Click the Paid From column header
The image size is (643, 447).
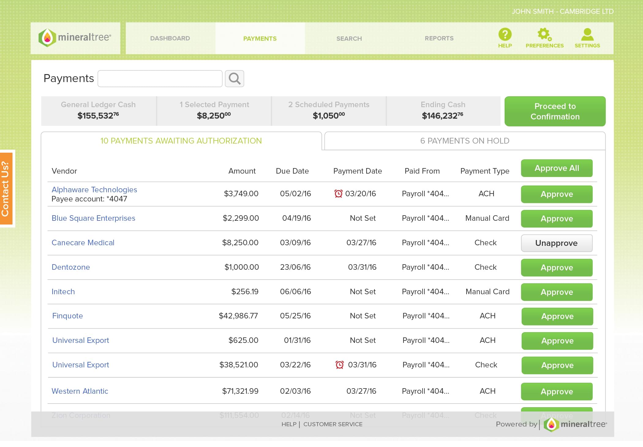(x=422, y=171)
